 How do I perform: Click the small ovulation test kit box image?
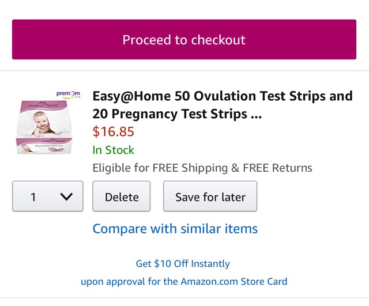tap(45, 146)
